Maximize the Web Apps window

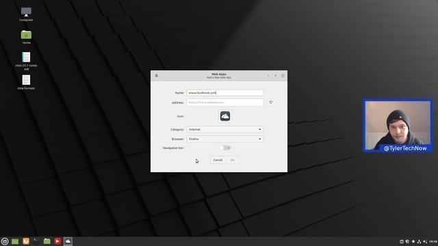point(275,76)
